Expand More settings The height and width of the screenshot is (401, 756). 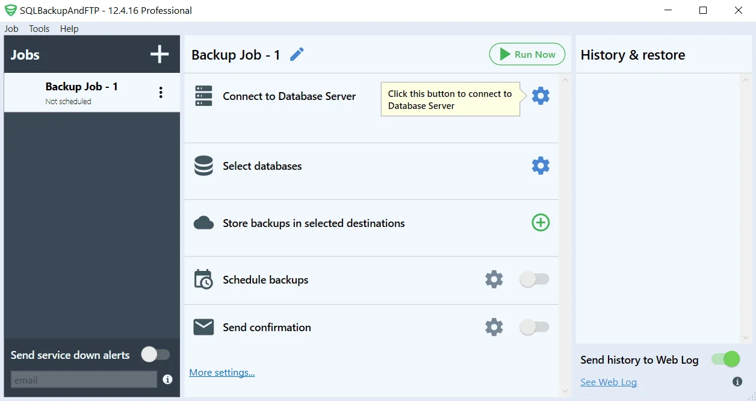click(x=222, y=372)
